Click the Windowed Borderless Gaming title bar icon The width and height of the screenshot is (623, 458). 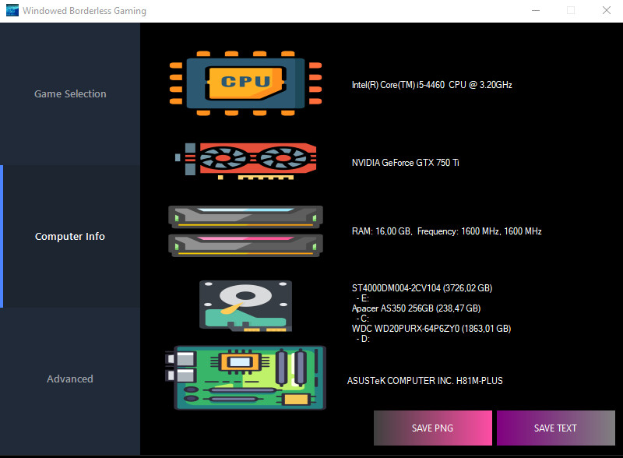pyautogui.click(x=11, y=11)
